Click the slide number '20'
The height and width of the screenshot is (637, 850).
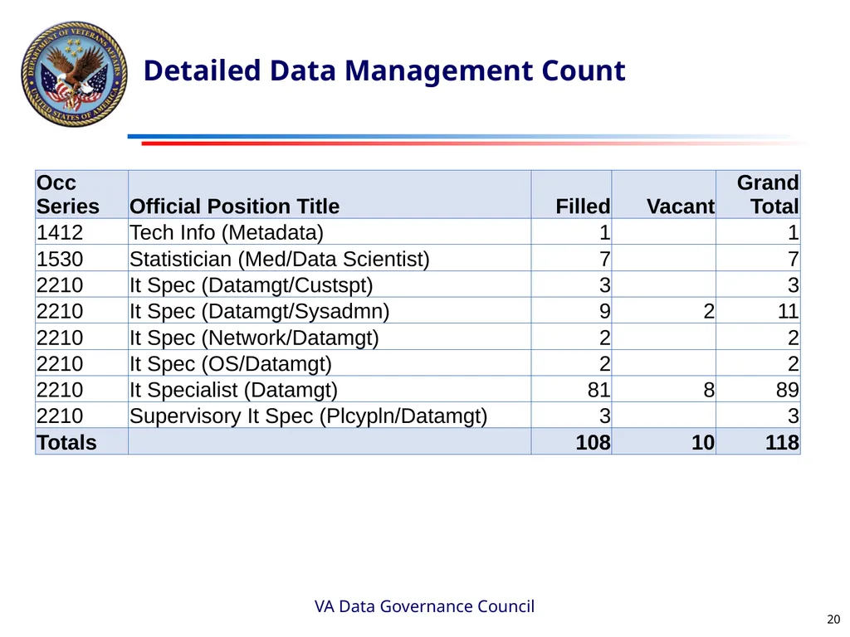(x=833, y=619)
